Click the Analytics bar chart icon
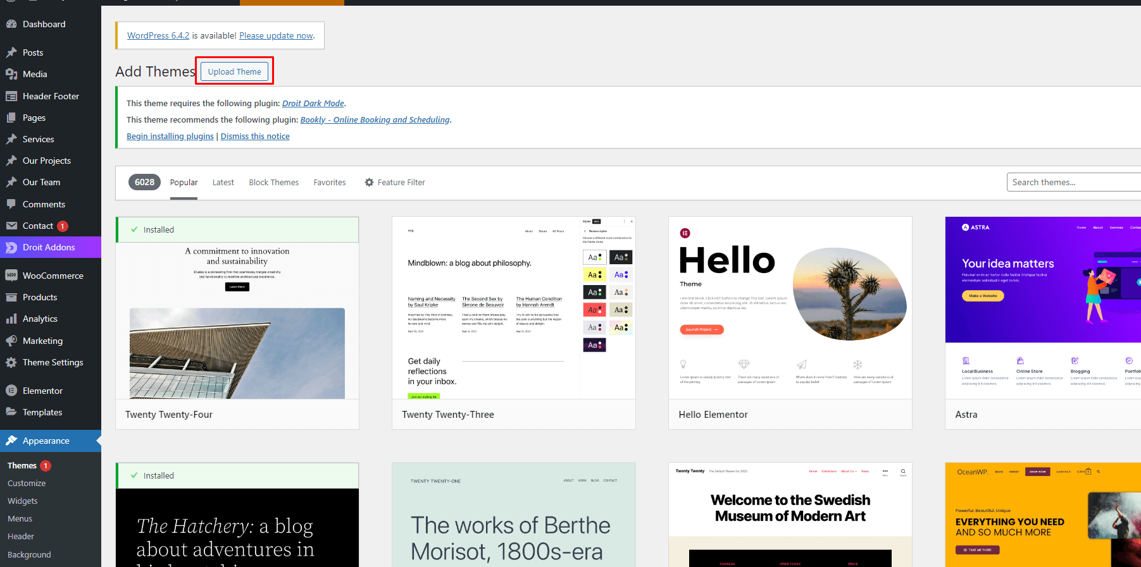Image resolution: width=1141 pixels, height=567 pixels. [x=11, y=319]
